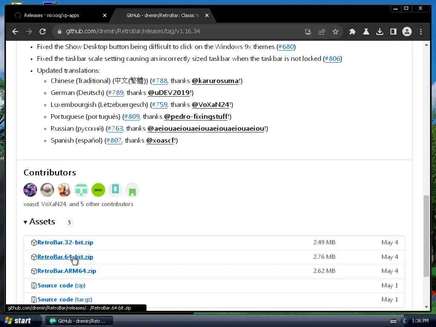
Task: Click zip file icon beside Source code (zip)
Action: click(x=34, y=286)
